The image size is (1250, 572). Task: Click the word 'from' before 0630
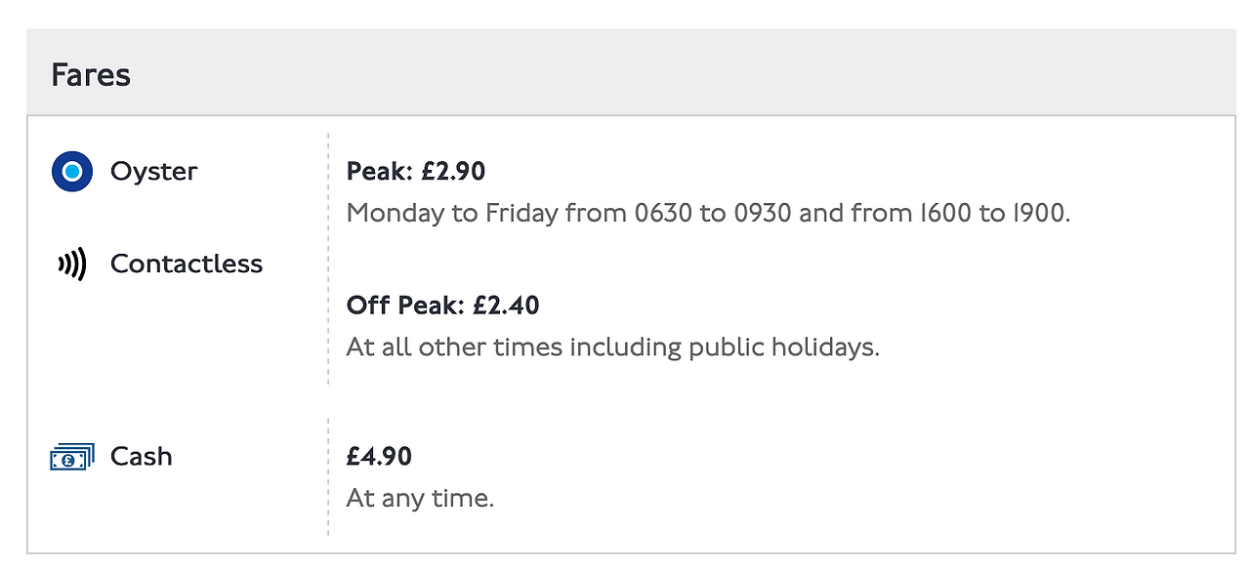coord(596,213)
